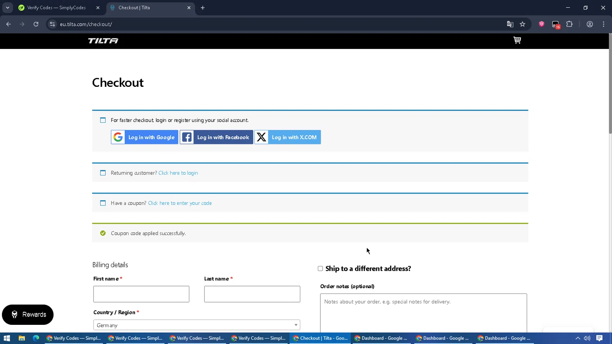Focus the Last name field
Image resolution: width=612 pixels, height=344 pixels.
coord(252,294)
